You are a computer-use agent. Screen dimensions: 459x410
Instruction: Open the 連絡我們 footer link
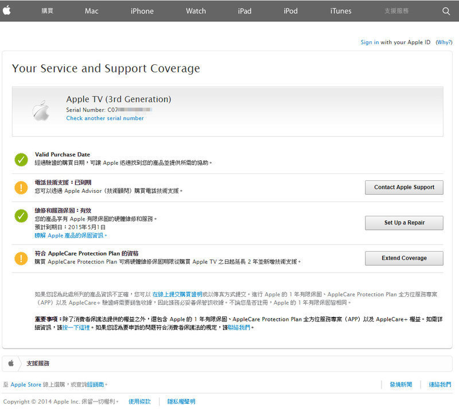439,385
